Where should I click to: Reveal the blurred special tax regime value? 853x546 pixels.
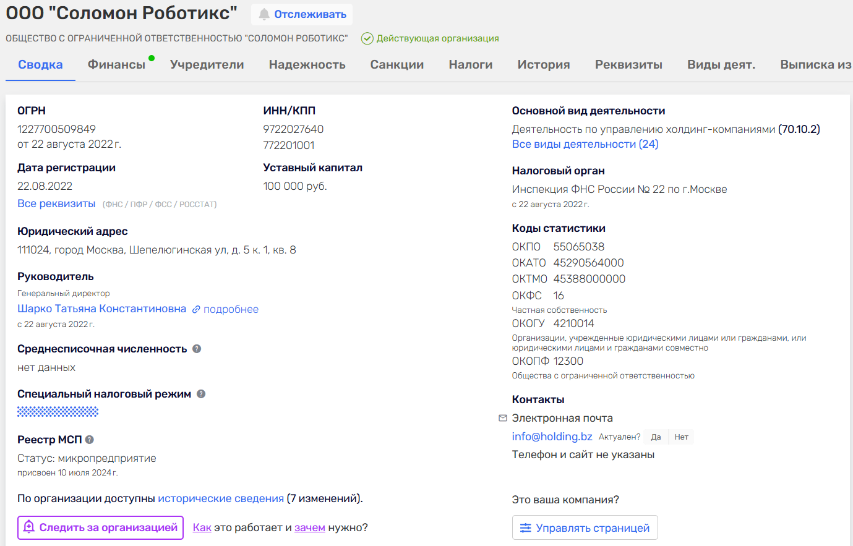tap(58, 411)
